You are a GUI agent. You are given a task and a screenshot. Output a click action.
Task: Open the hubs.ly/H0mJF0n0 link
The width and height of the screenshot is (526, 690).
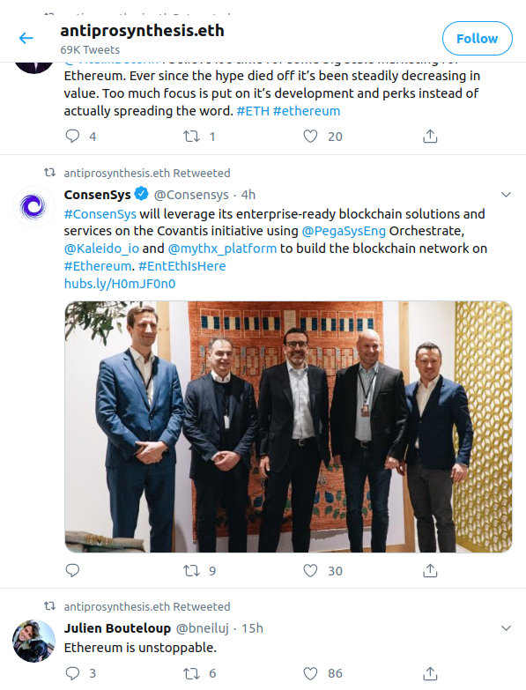click(120, 284)
